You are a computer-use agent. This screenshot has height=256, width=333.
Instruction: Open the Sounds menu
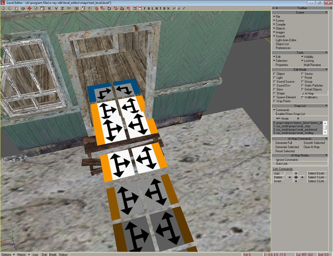[x=279, y=36]
